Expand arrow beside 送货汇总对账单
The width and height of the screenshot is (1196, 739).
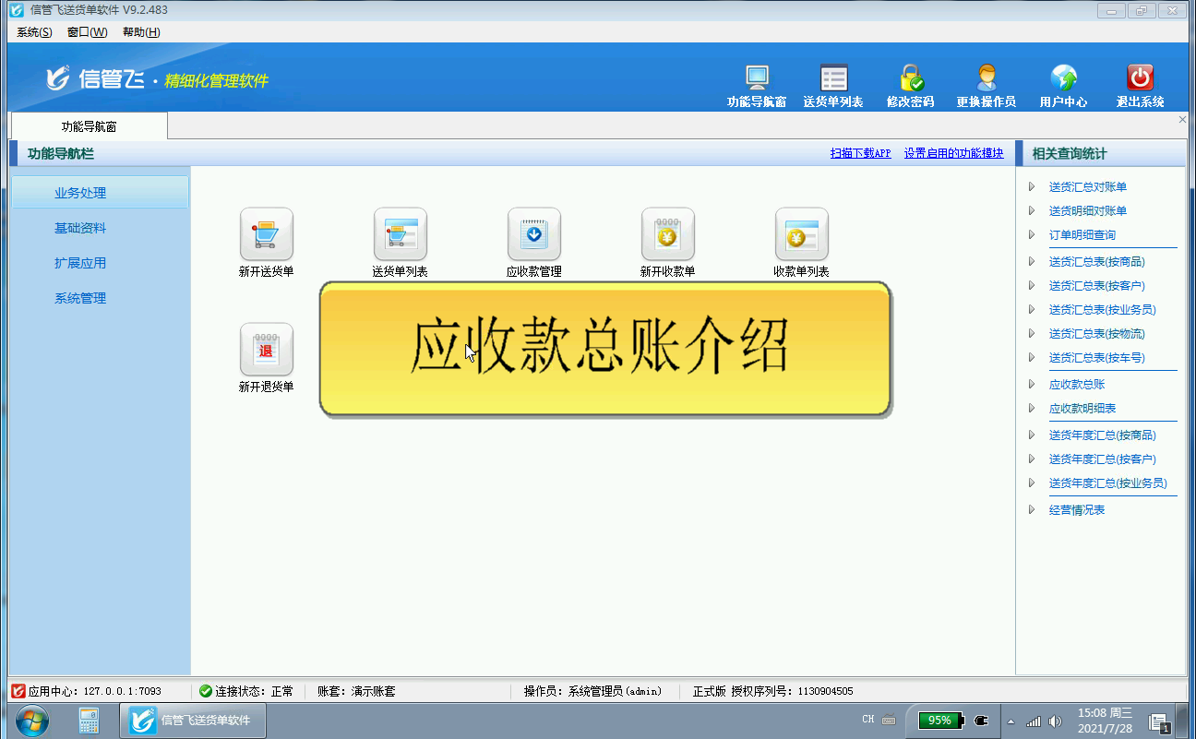[x=1032, y=187]
